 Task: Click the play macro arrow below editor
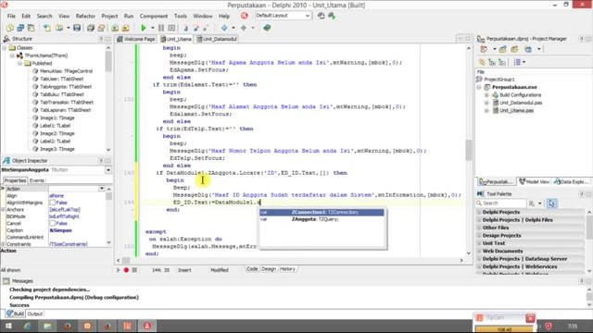tap(119, 270)
